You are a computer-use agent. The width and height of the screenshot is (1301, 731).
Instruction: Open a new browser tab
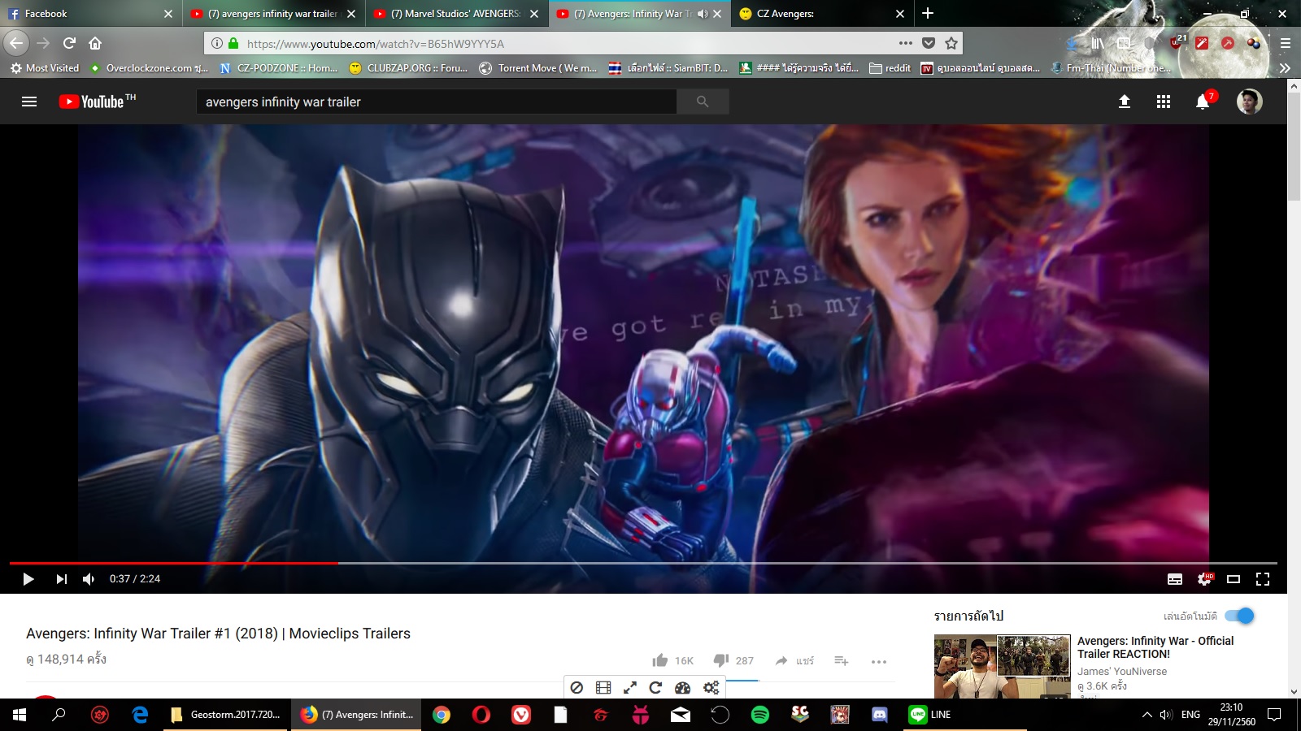coord(928,13)
